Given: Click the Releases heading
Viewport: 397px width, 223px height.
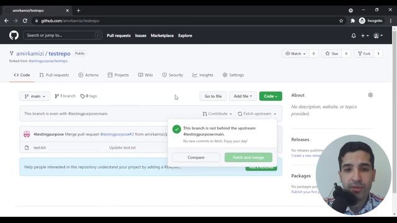Looking at the screenshot, I should 300,139.
